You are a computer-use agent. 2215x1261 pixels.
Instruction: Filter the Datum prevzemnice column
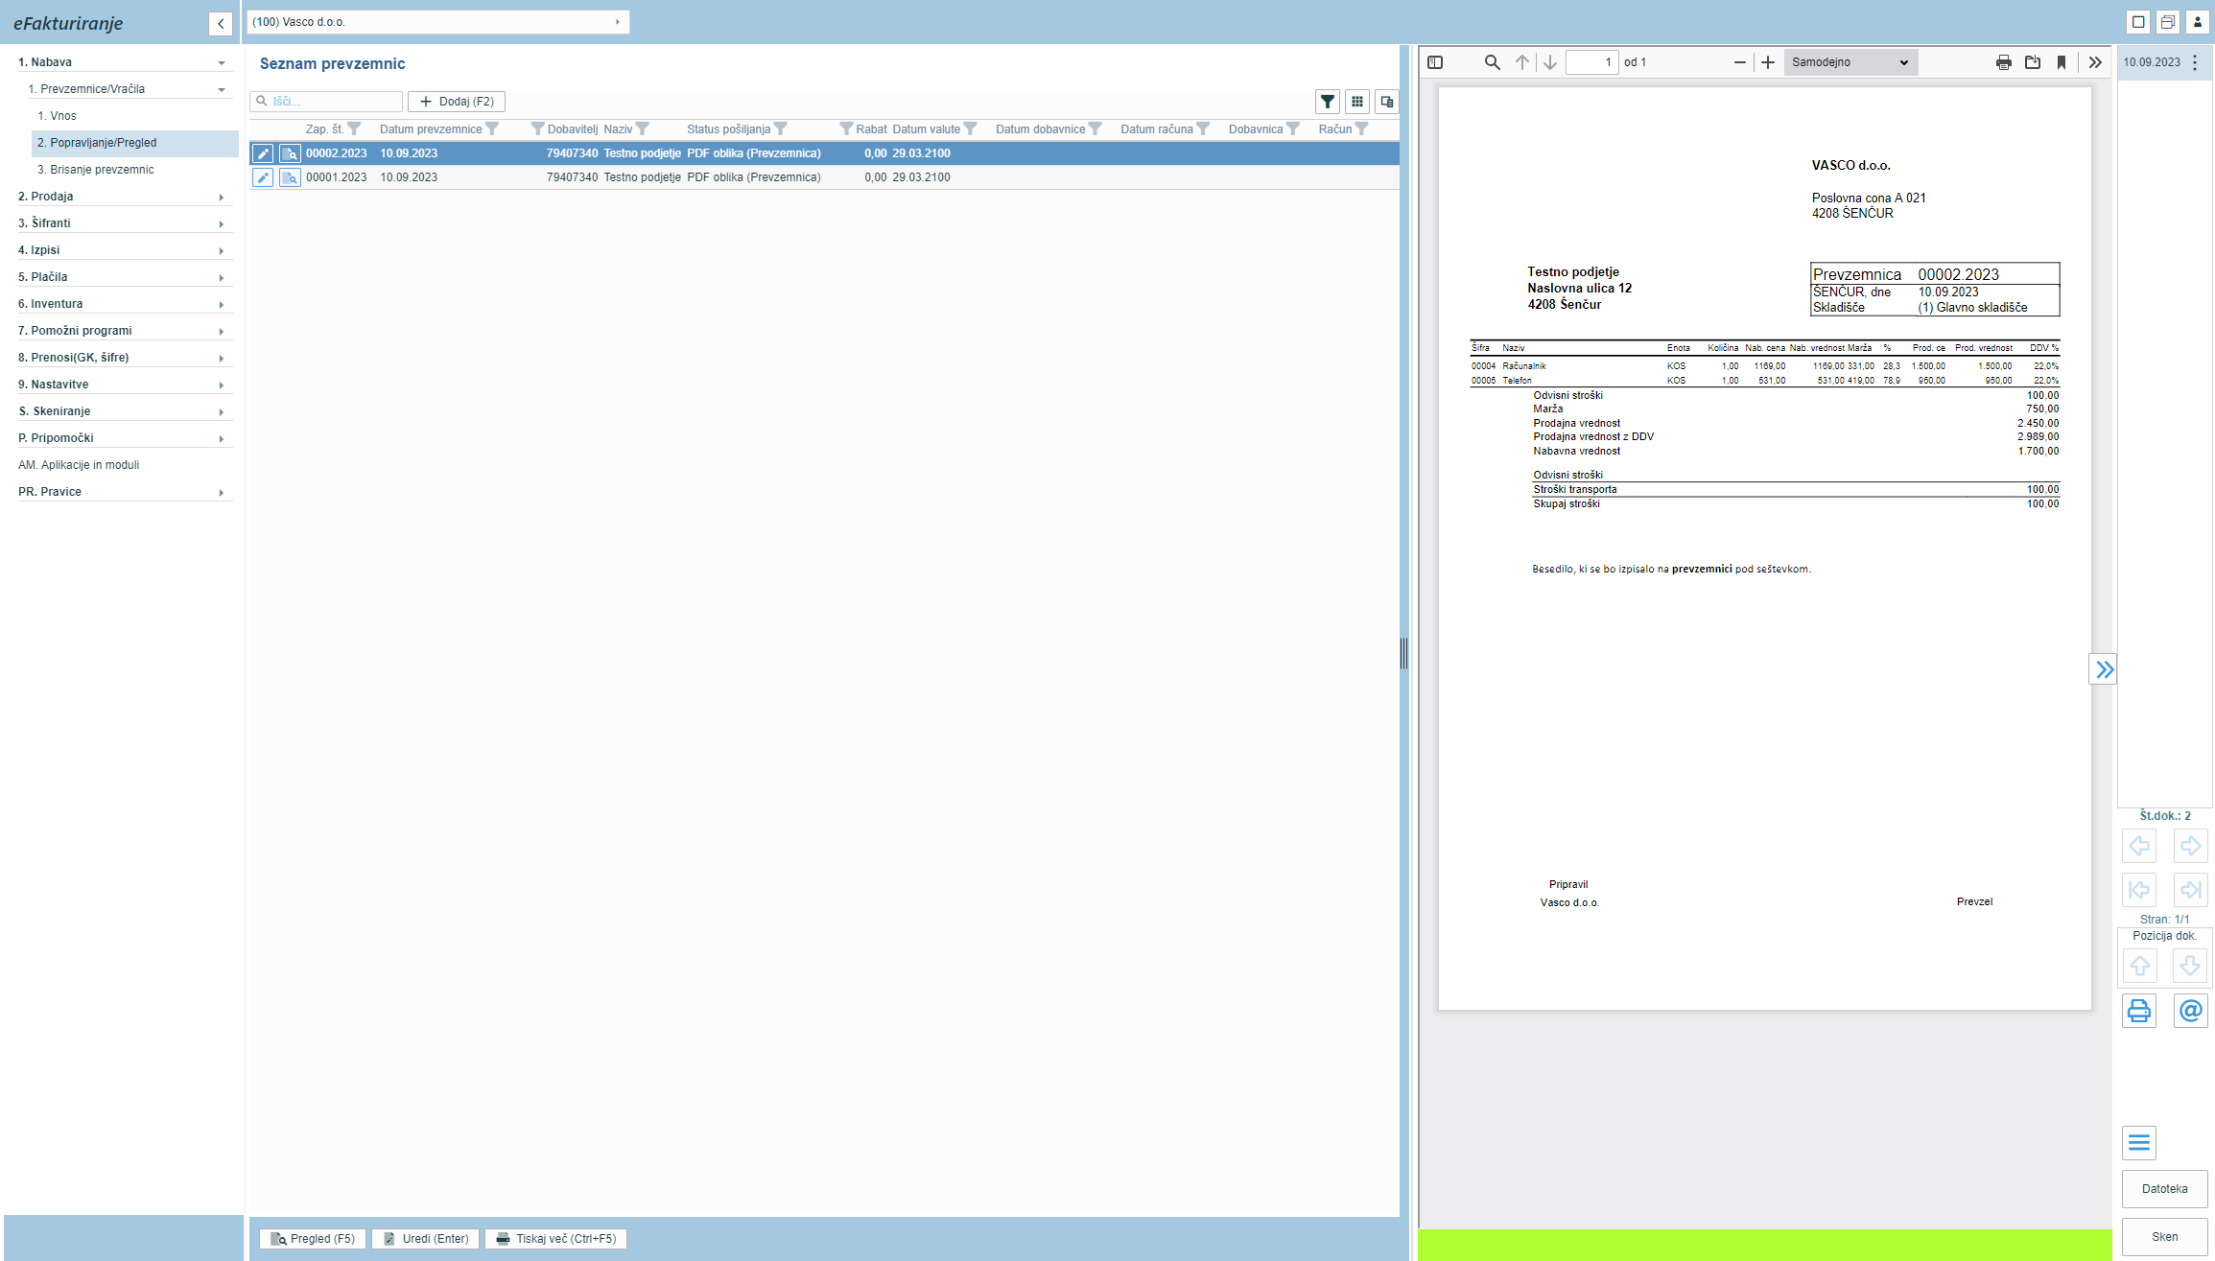coord(492,129)
